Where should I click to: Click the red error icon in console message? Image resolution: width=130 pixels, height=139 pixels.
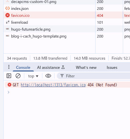[x=10, y=85]
